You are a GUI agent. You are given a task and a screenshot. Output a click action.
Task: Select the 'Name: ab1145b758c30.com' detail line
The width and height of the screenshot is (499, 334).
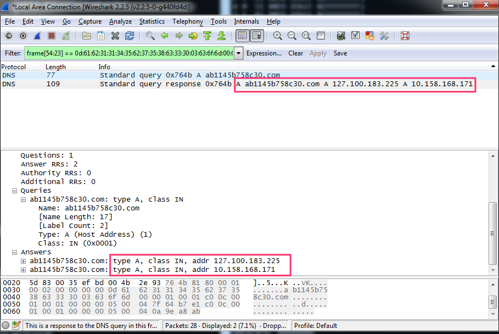pyautogui.click(x=89, y=208)
